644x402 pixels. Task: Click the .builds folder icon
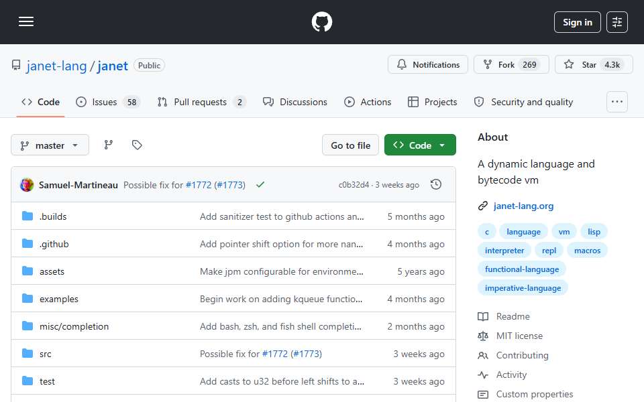[27, 216]
